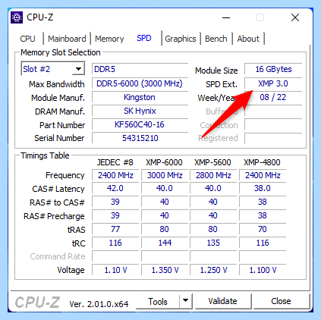Image resolution: width=321 pixels, height=320 pixels.
Task: Click the empty XMP-6000 Command Rate field
Action: tap(165, 256)
